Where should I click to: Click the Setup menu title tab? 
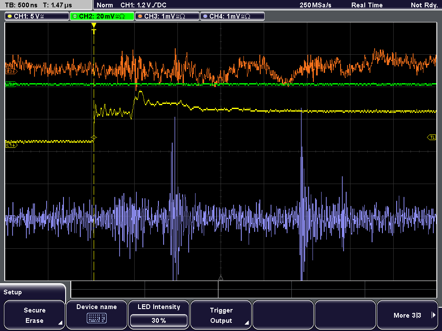(33, 292)
